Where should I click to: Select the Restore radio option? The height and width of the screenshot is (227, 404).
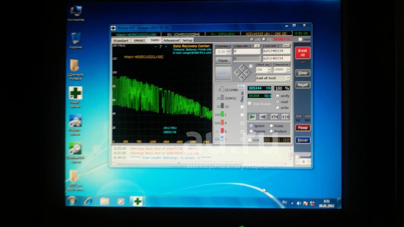coord(271,131)
